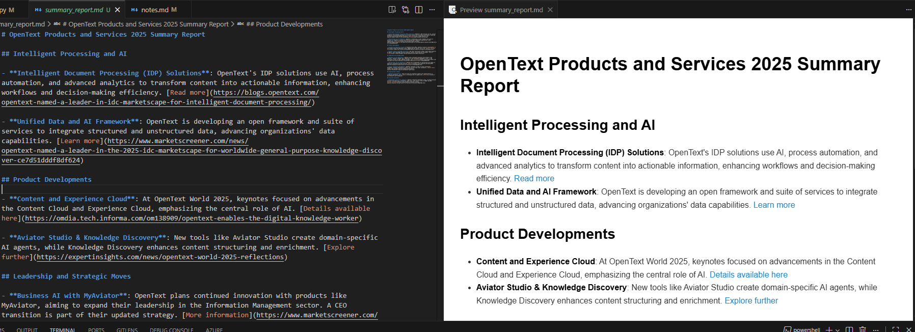915x332 pixels.
Task: Split the editor right
Action: 419,10
